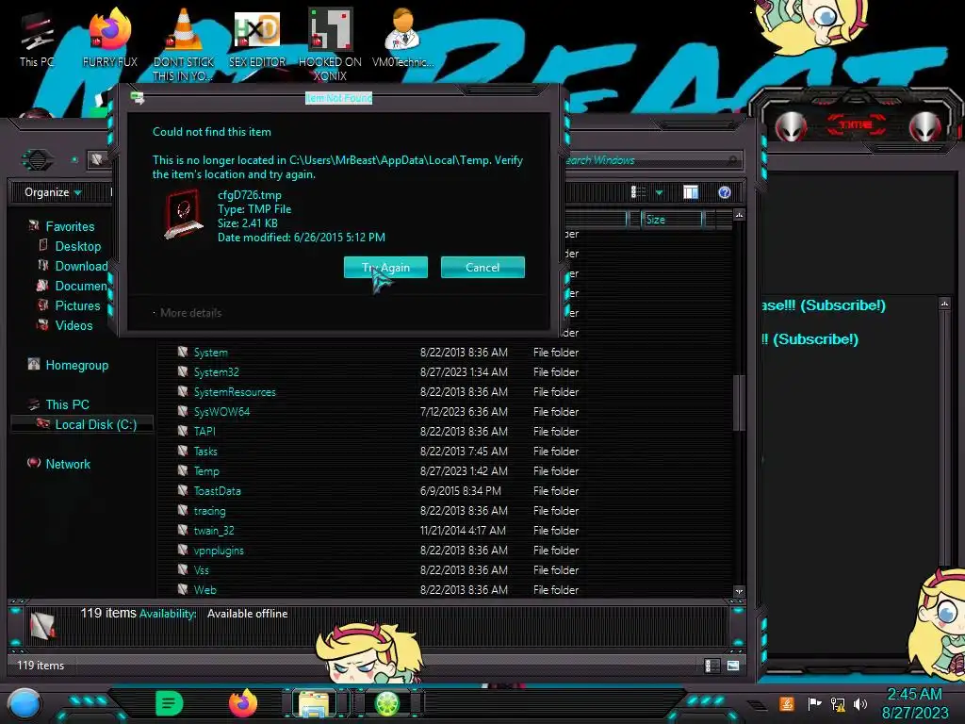Select This PC in navigation pane
965x724 pixels.
coord(67,404)
